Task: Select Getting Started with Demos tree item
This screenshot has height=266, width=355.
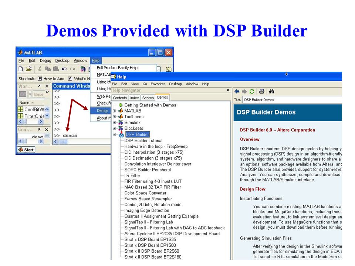Action: tap(150, 105)
